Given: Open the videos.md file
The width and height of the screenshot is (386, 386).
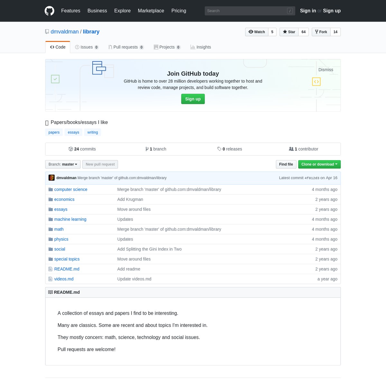Looking at the screenshot, I should 64,279.
